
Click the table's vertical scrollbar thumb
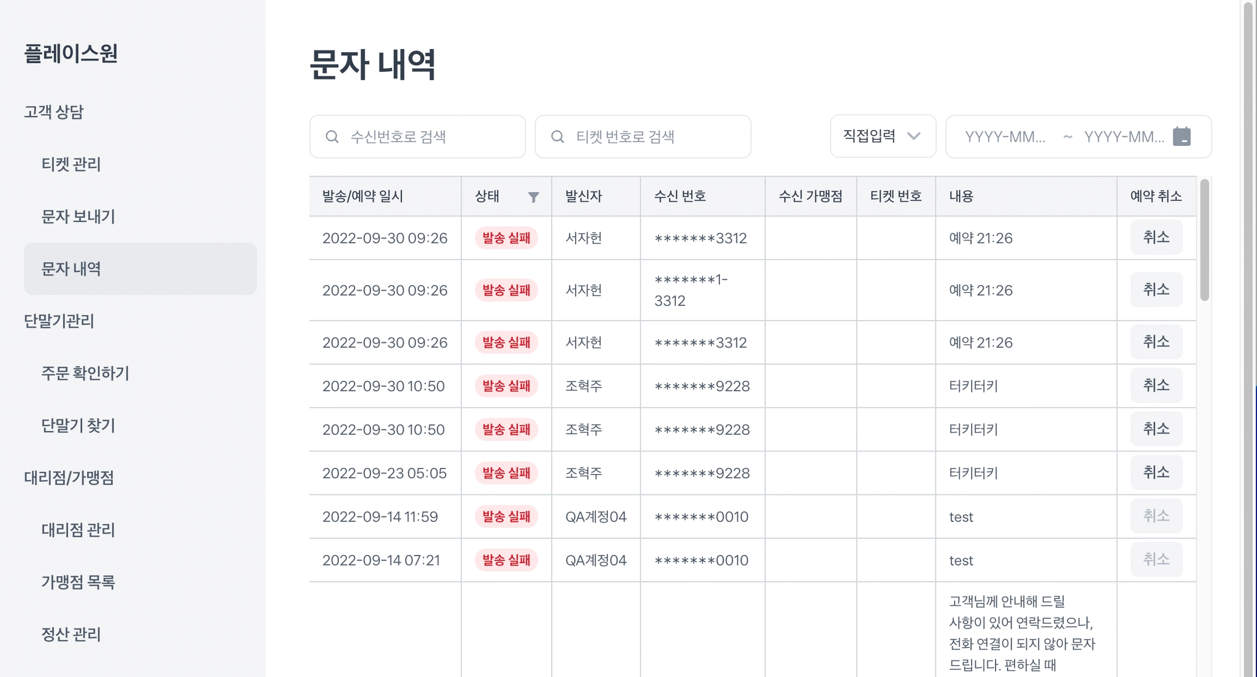tap(1204, 239)
